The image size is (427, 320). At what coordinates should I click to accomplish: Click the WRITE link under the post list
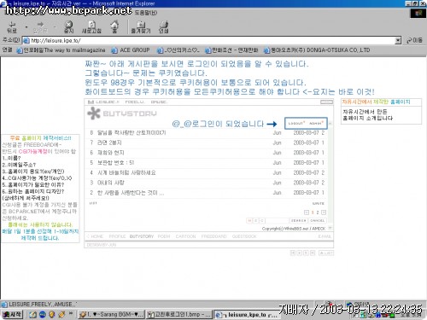pos(319,203)
